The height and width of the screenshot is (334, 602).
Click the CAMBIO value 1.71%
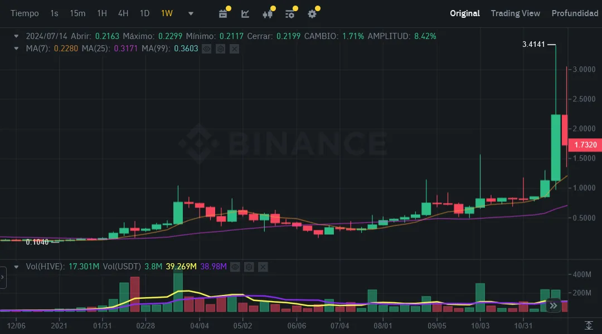[353, 36]
